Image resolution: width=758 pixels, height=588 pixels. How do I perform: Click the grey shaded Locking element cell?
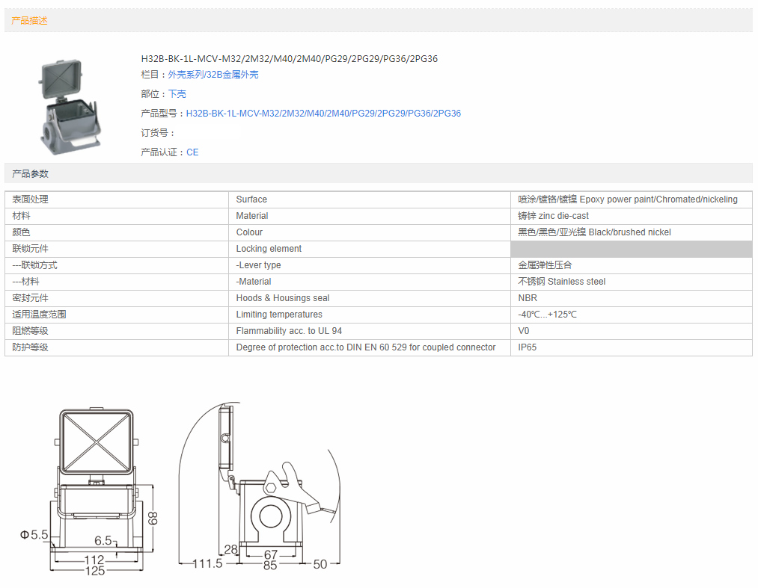(631, 249)
